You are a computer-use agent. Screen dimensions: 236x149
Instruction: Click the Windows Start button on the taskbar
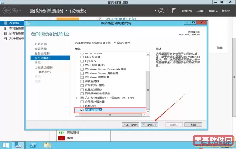pos(6,145)
